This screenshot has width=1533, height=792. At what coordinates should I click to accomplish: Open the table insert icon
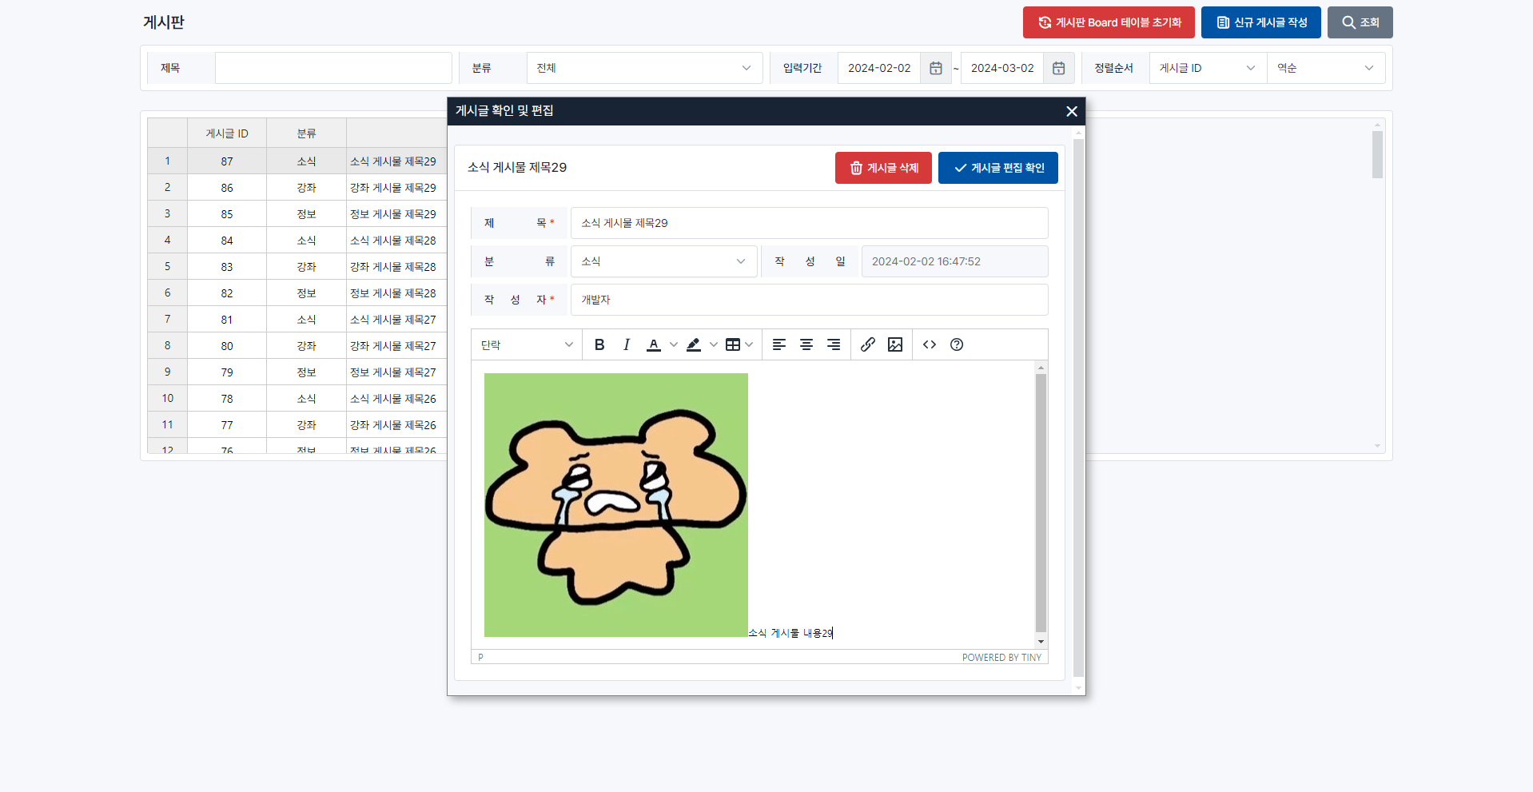pos(733,344)
